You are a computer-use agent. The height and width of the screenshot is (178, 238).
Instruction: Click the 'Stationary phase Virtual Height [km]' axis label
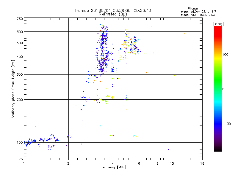click(13, 89)
